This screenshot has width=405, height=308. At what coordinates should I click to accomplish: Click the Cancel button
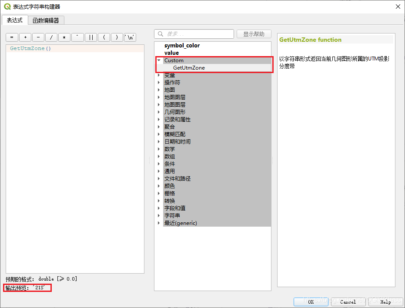coord(348,302)
